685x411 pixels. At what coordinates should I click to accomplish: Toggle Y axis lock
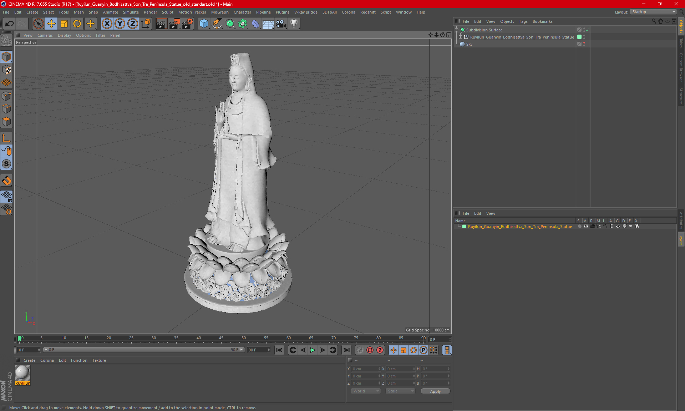click(x=120, y=24)
